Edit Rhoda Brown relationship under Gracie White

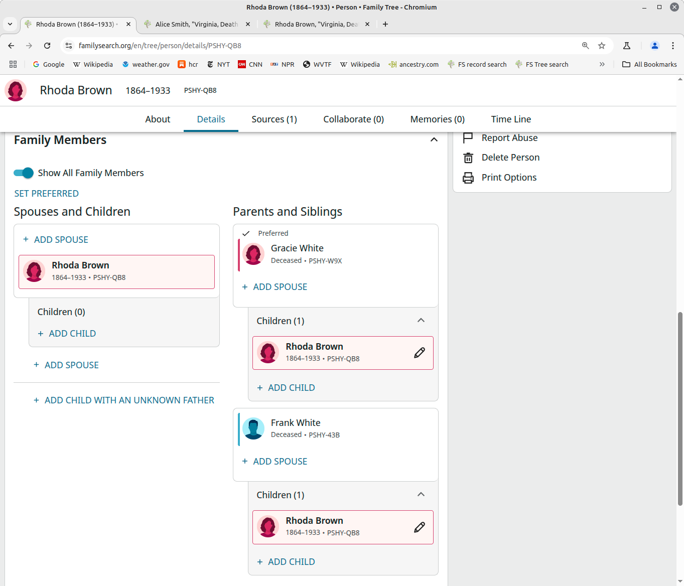pyautogui.click(x=420, y=353)
